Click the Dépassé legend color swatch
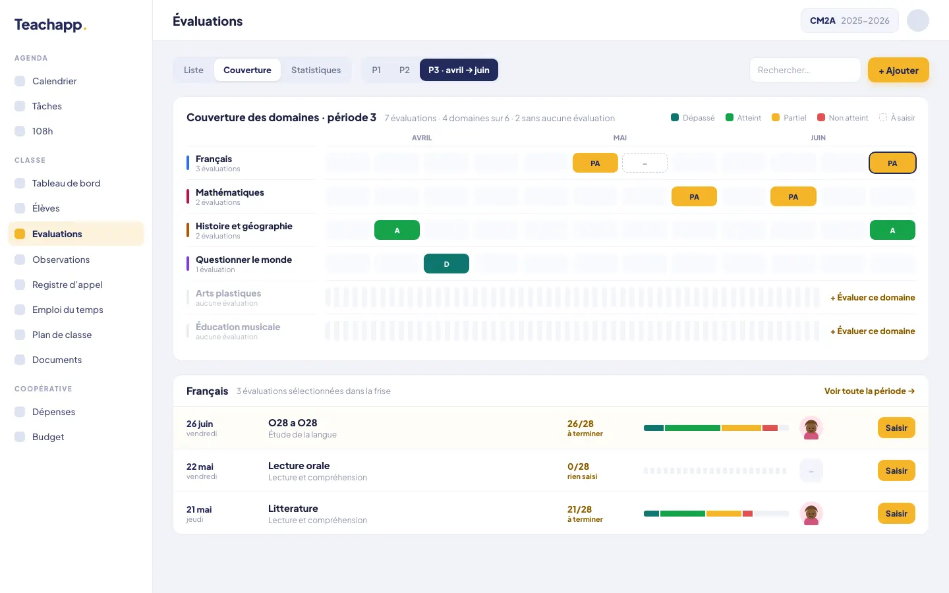The width and height of the screenshot is (949, 593). click(x=675, y=117)
